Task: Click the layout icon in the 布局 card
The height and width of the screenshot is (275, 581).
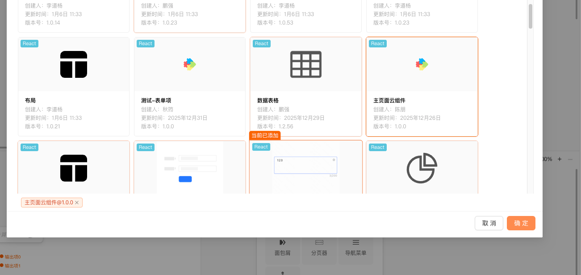Action: pyautogui.click(x=74, y=64)
